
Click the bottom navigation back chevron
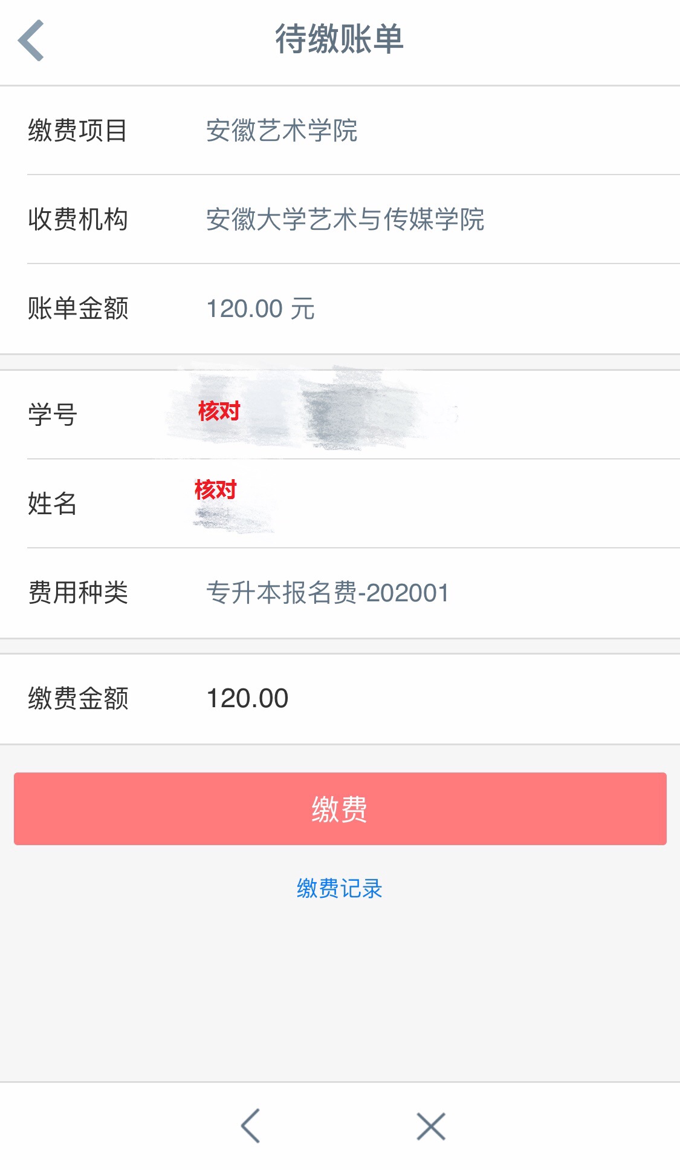[x=250, y=1125]
